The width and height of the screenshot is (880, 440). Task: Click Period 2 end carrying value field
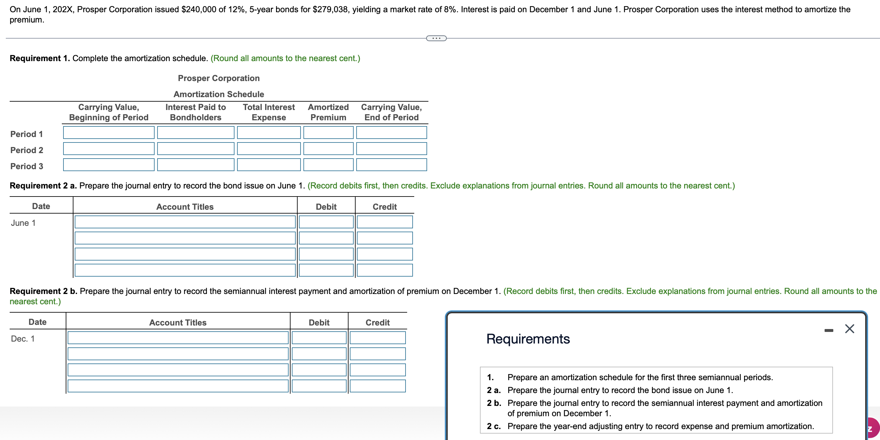point(391,149)
